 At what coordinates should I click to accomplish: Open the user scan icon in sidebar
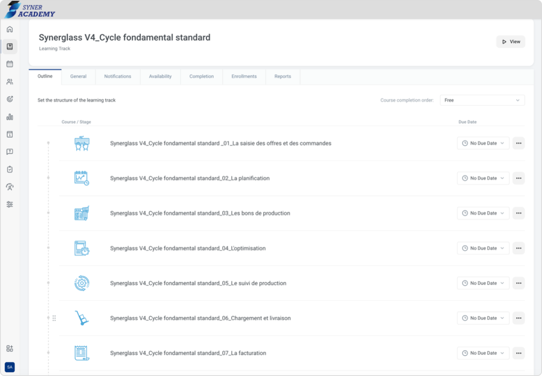click(x=10, y=187)
